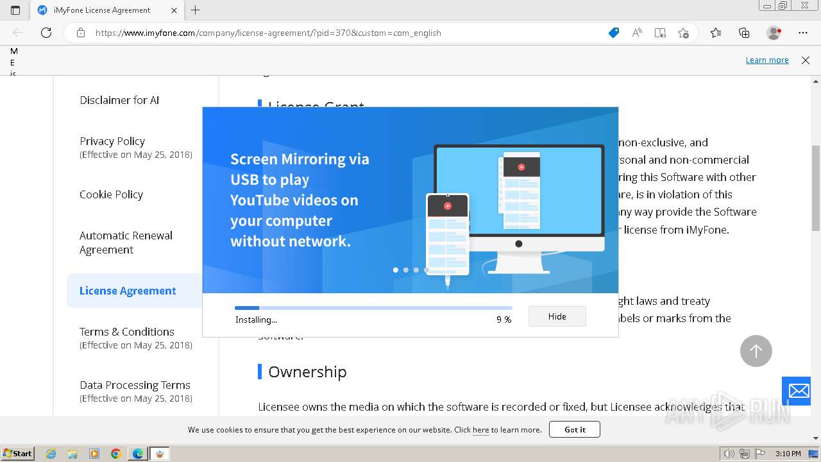
Task: Toggle the read aloud icon
Action: 637,33
